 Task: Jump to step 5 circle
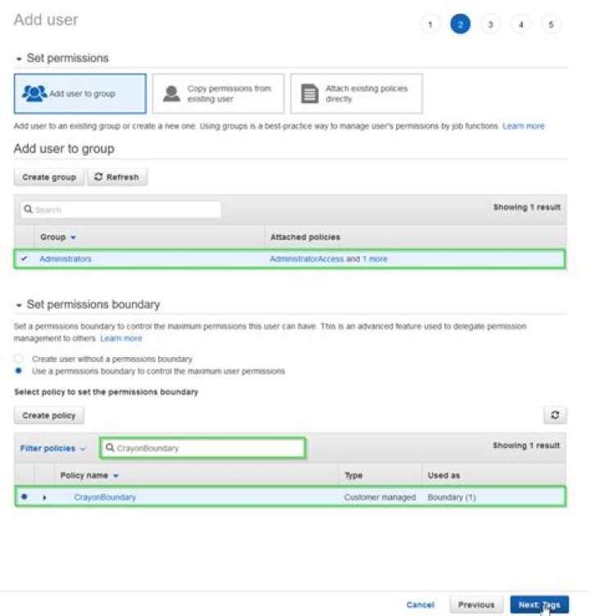click(551, 25)
